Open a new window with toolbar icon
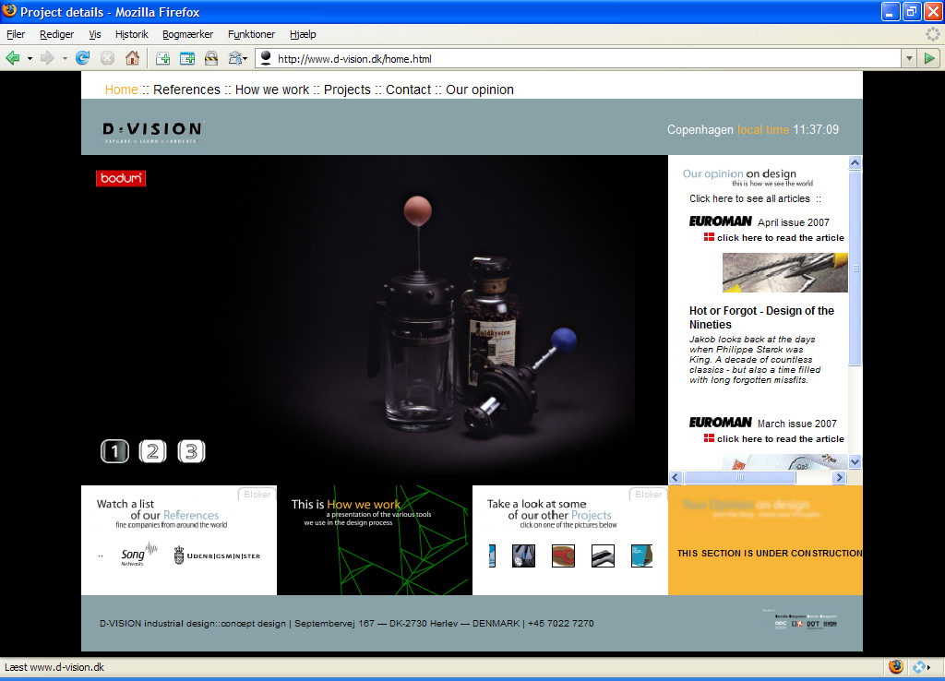 click(187, 58)
